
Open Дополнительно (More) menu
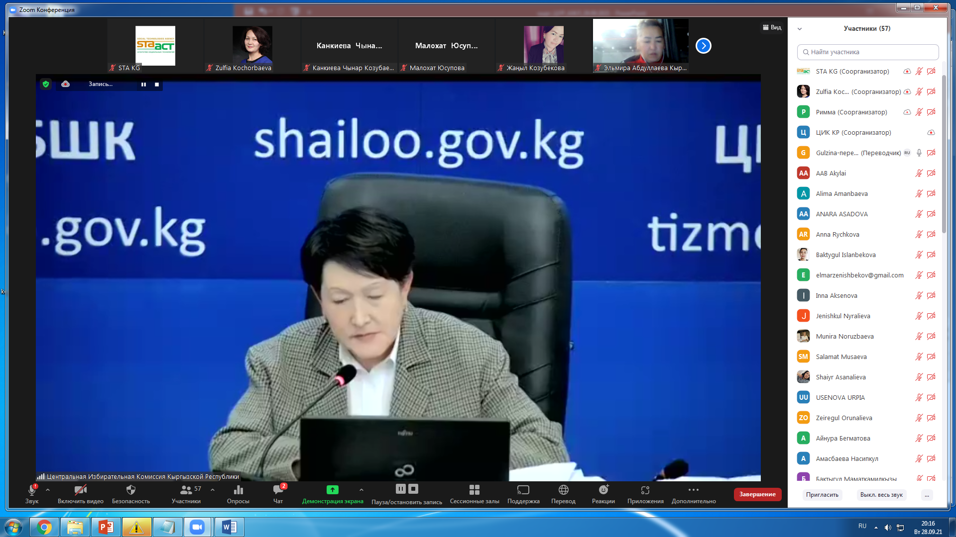pos(693,490)
